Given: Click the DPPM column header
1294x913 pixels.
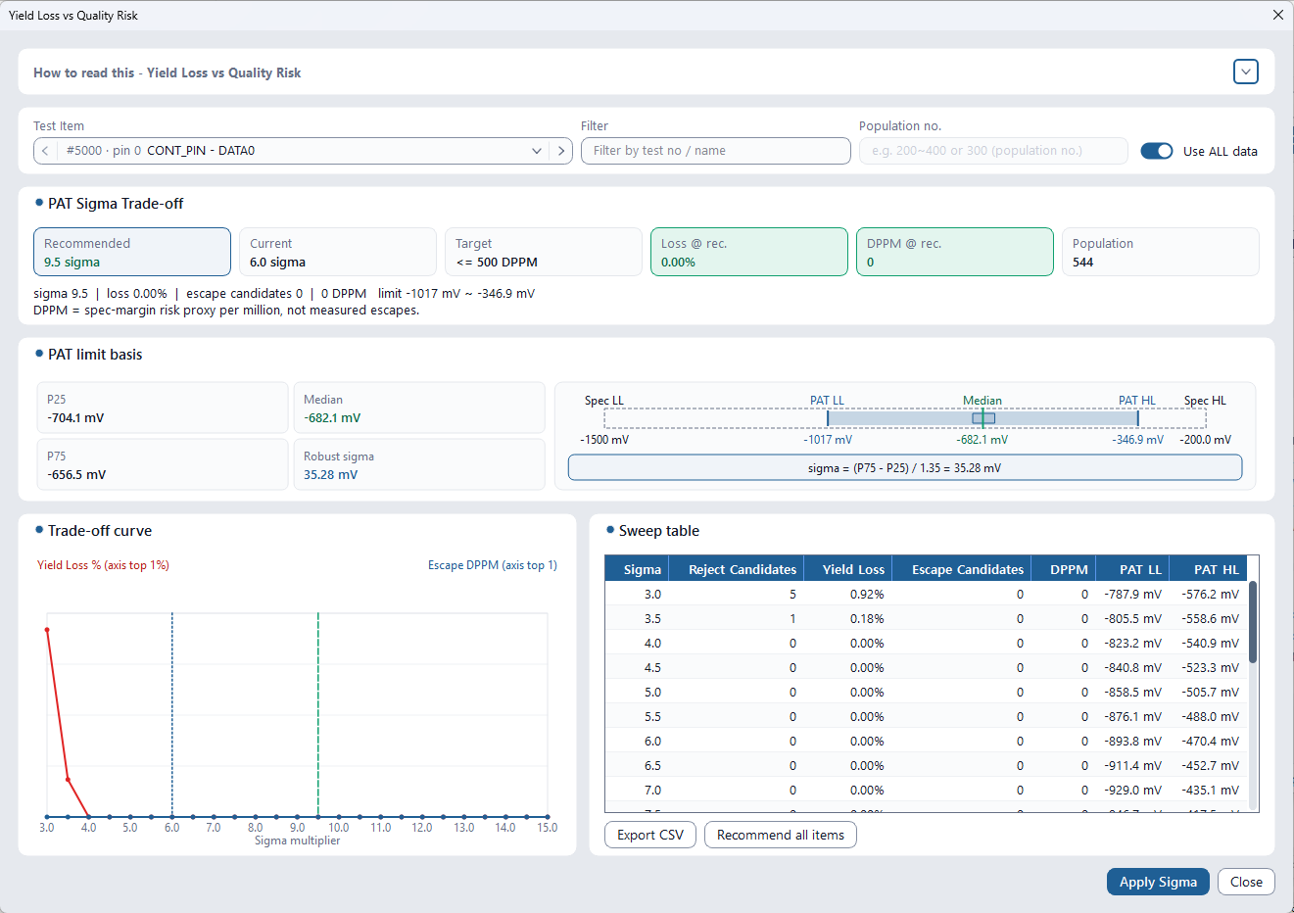Looking at the screenshot, I should (1063, 569).
